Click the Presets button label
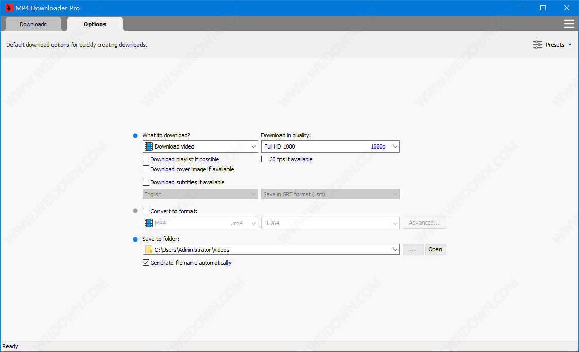The image size is (579, 352). click(555, 45)
